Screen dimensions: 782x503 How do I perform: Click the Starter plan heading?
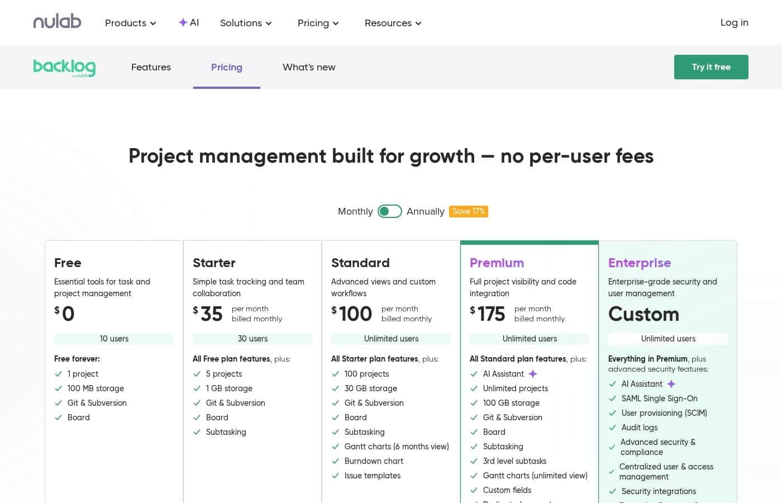[x=214, y=263]
